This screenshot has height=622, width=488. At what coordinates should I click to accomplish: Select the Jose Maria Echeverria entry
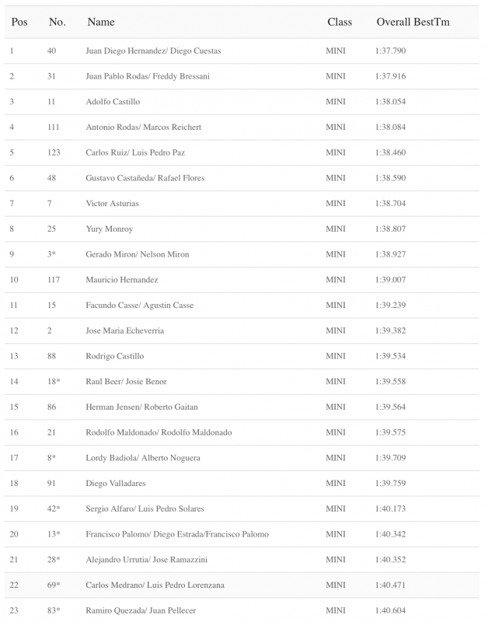(124, 330)
